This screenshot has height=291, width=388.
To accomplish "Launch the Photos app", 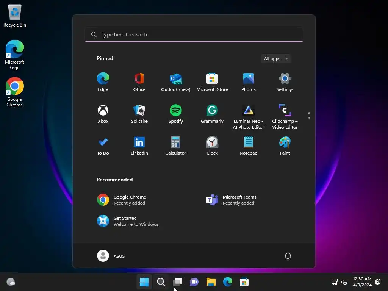I will pos(249,82).
